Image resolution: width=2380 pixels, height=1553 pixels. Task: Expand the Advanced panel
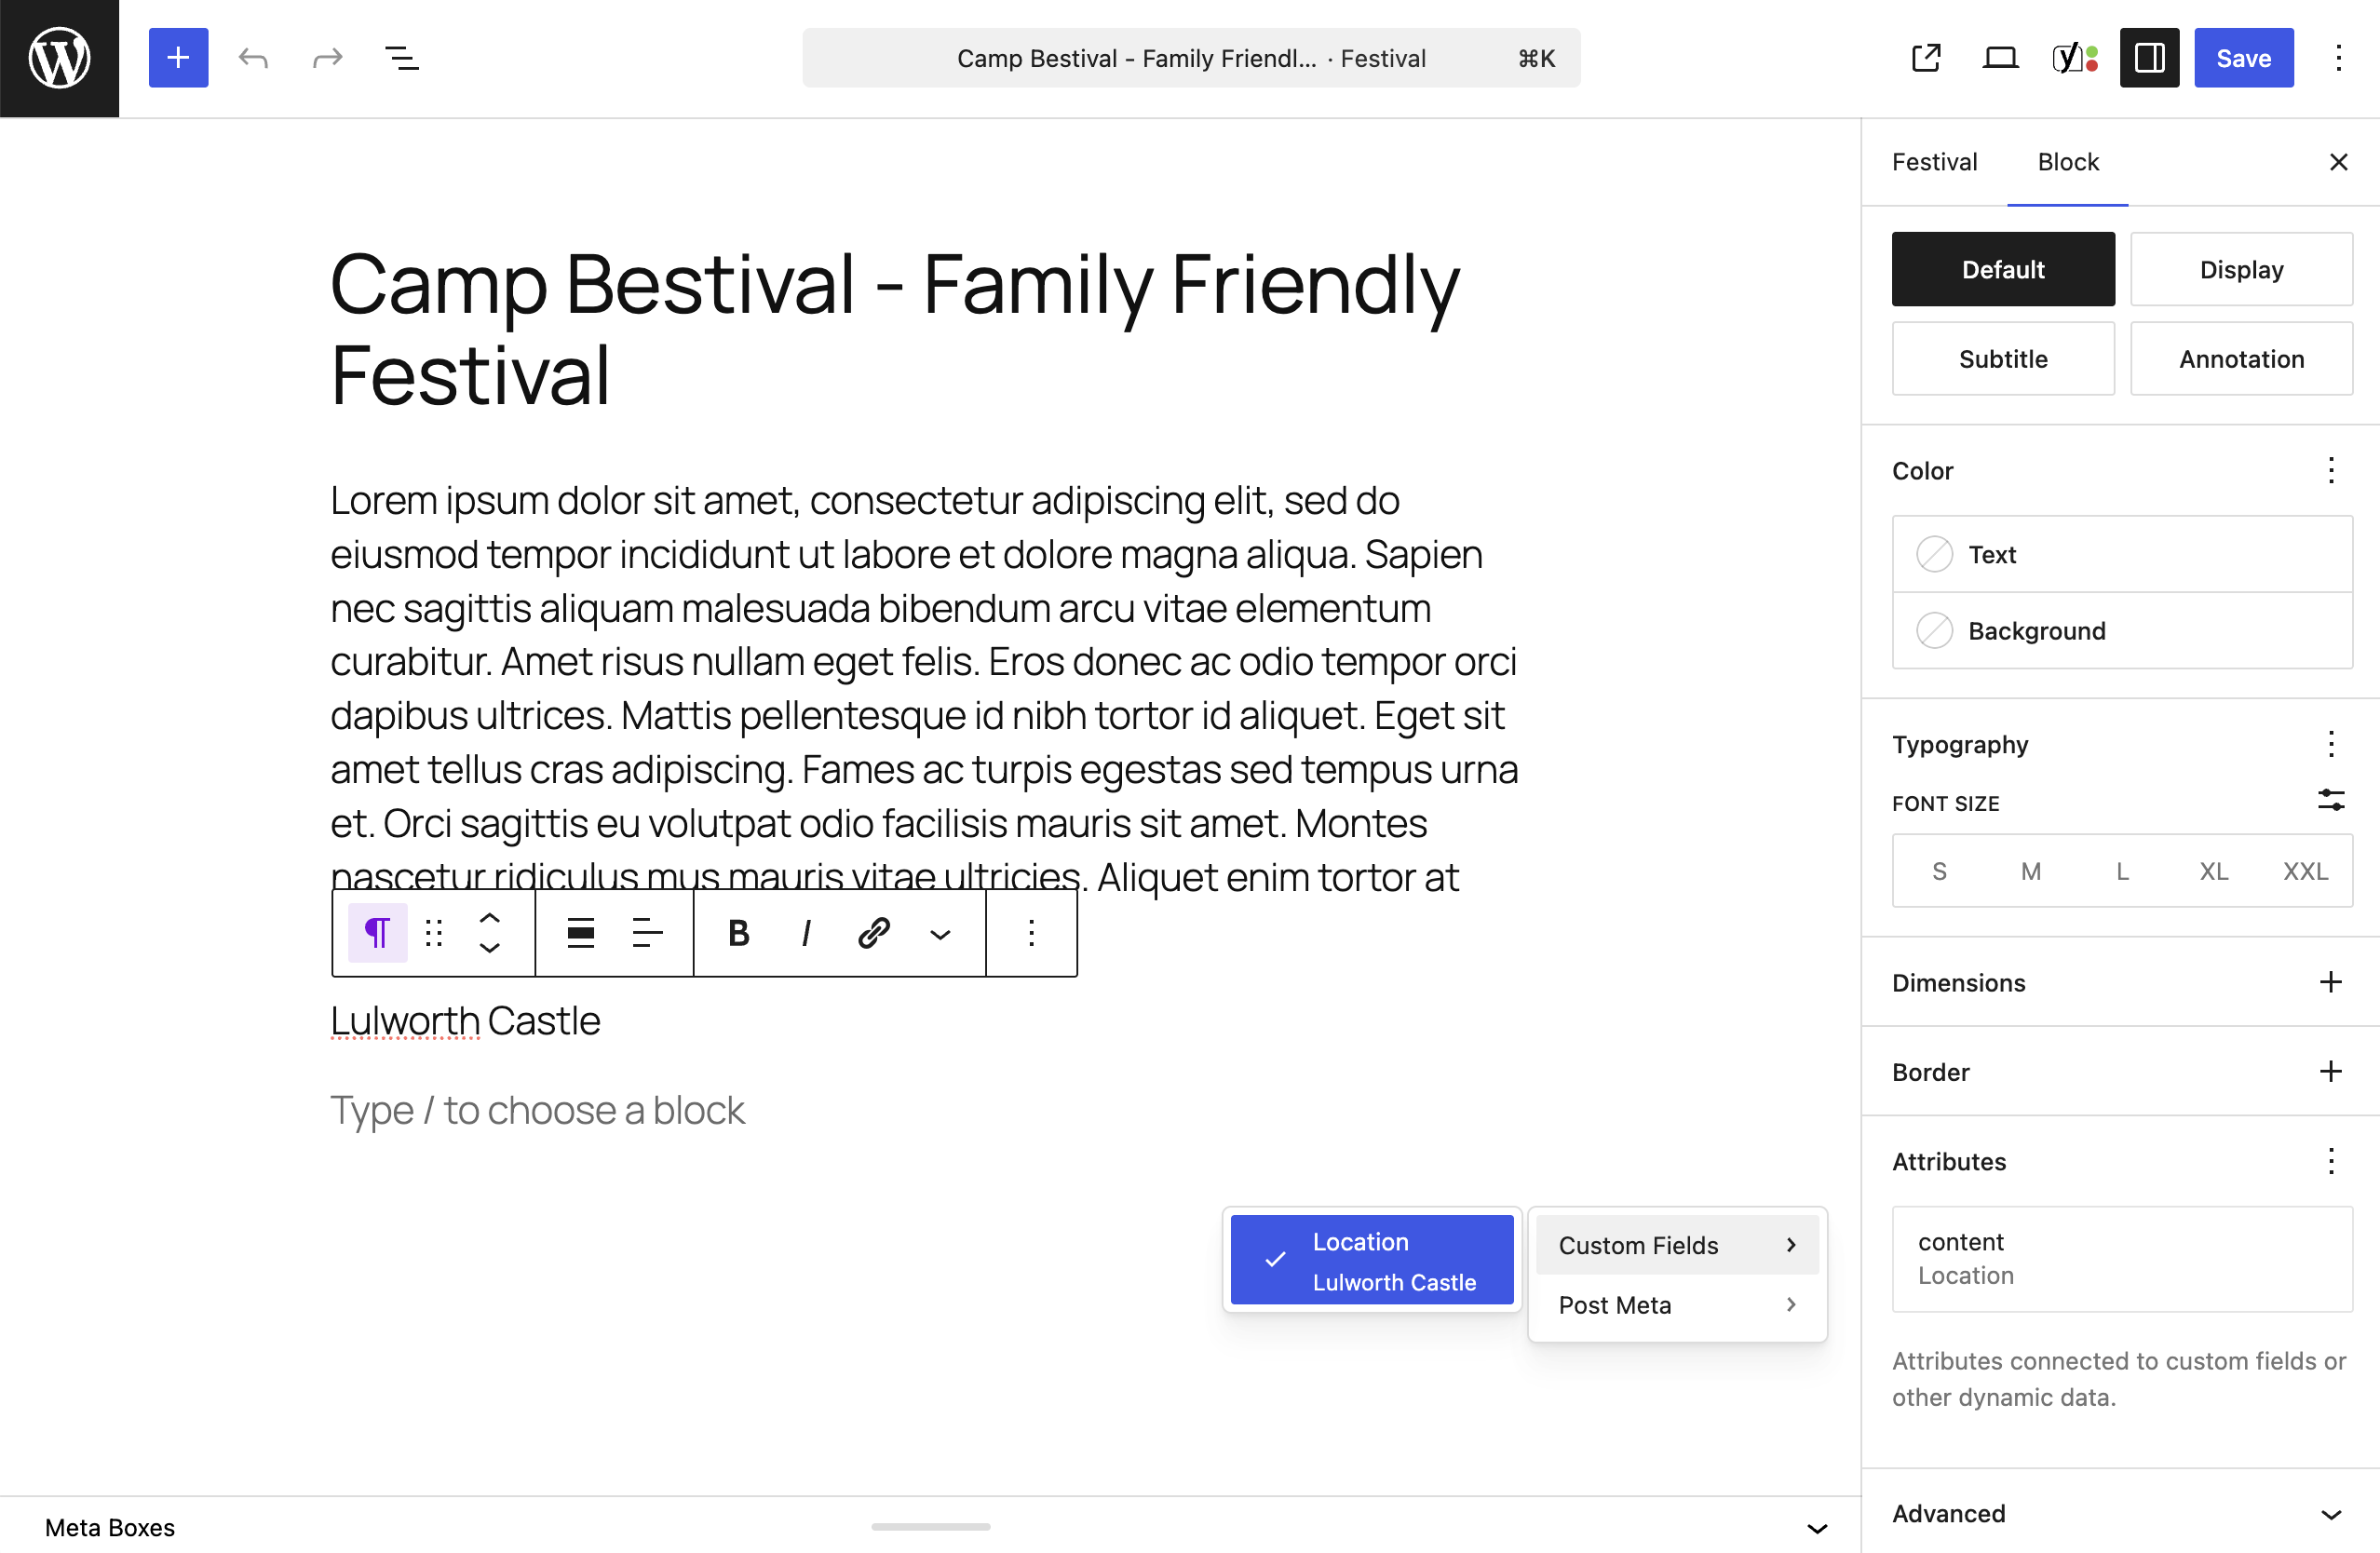(2121, 1513)
